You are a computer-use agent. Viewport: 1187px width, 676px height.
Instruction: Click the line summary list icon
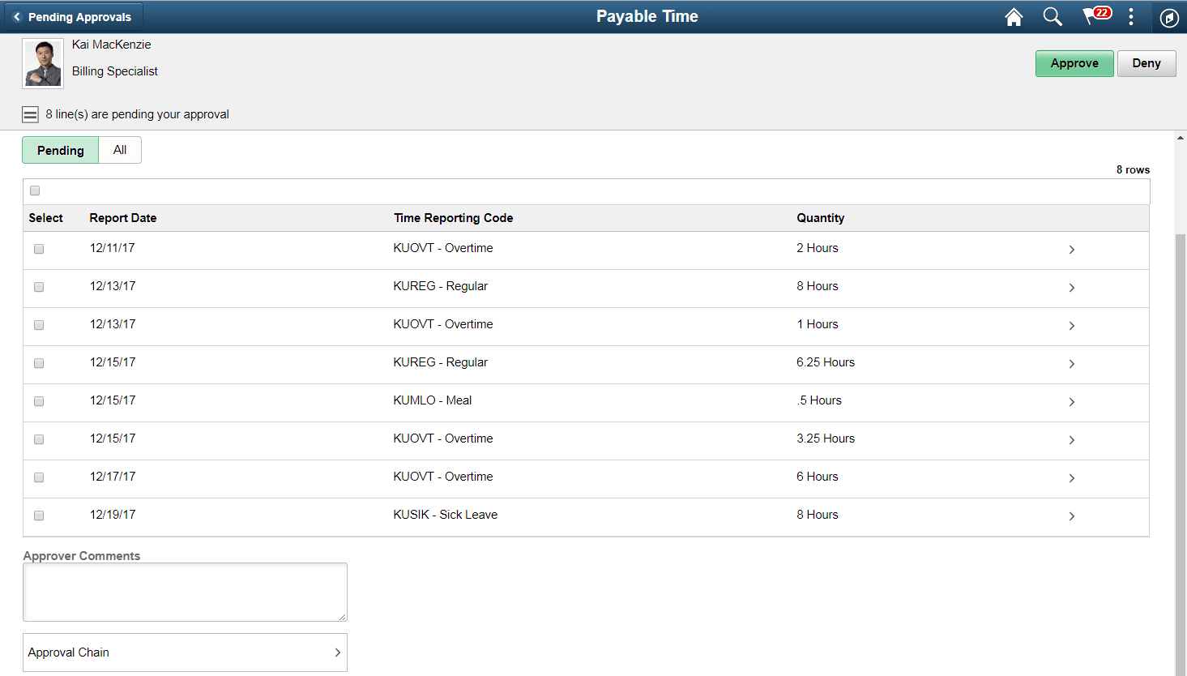[x=30, y=113]
